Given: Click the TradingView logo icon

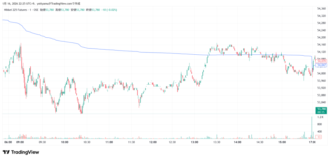Looking at the screenshot, I should pos(6,152).
